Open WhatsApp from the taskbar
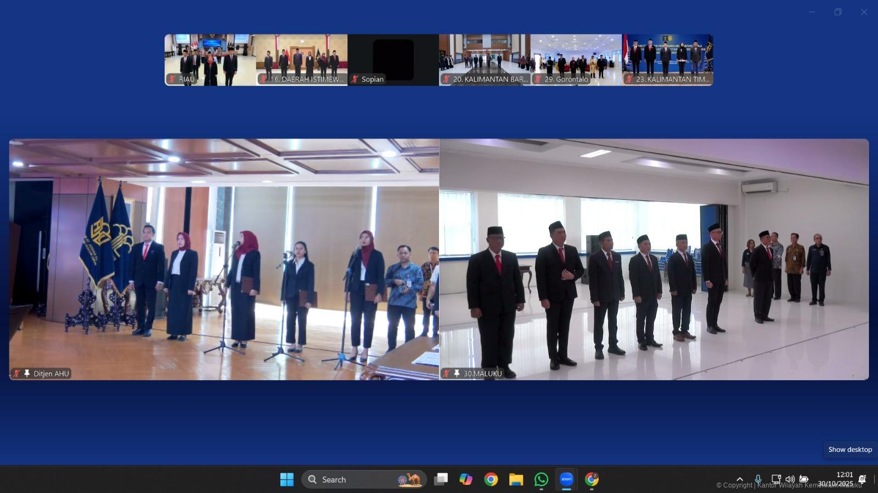The height and width of the screenshot is (493, 878). 541,479
